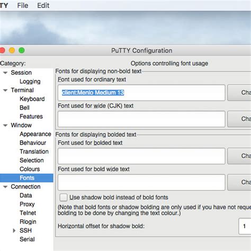
Task: Open the Translation settings category
Action: tap(34, 151)
